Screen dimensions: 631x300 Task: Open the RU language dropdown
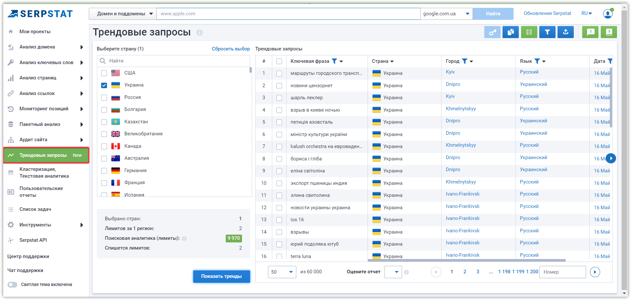coord(587,14)
